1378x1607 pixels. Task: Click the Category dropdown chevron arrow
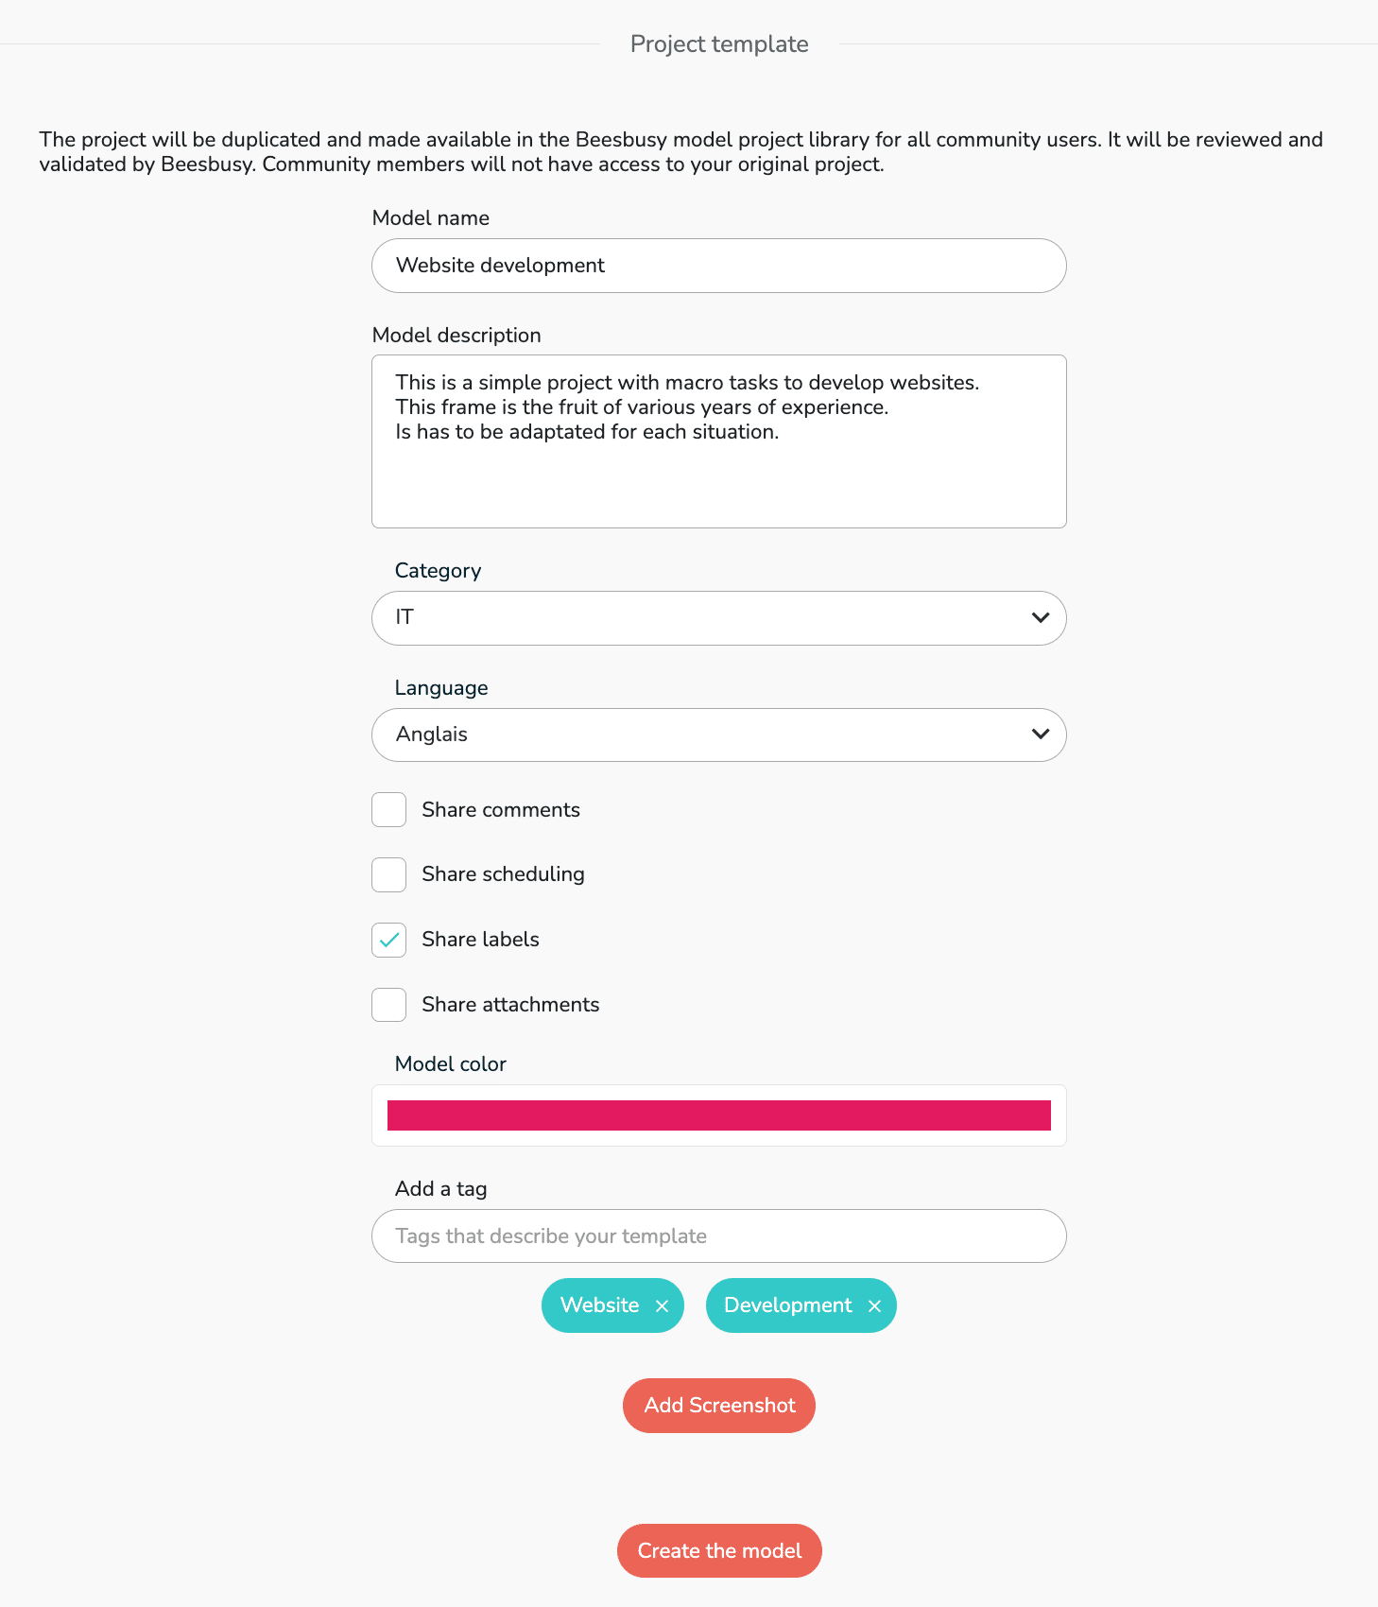tap(1041, 618)
